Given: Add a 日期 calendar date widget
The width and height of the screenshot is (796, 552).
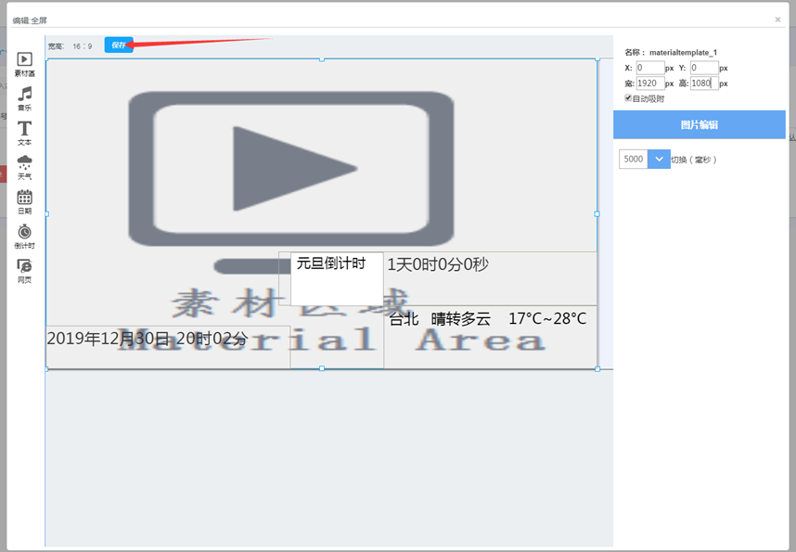Looking at the screenshot, I should (x=25, y=199).
